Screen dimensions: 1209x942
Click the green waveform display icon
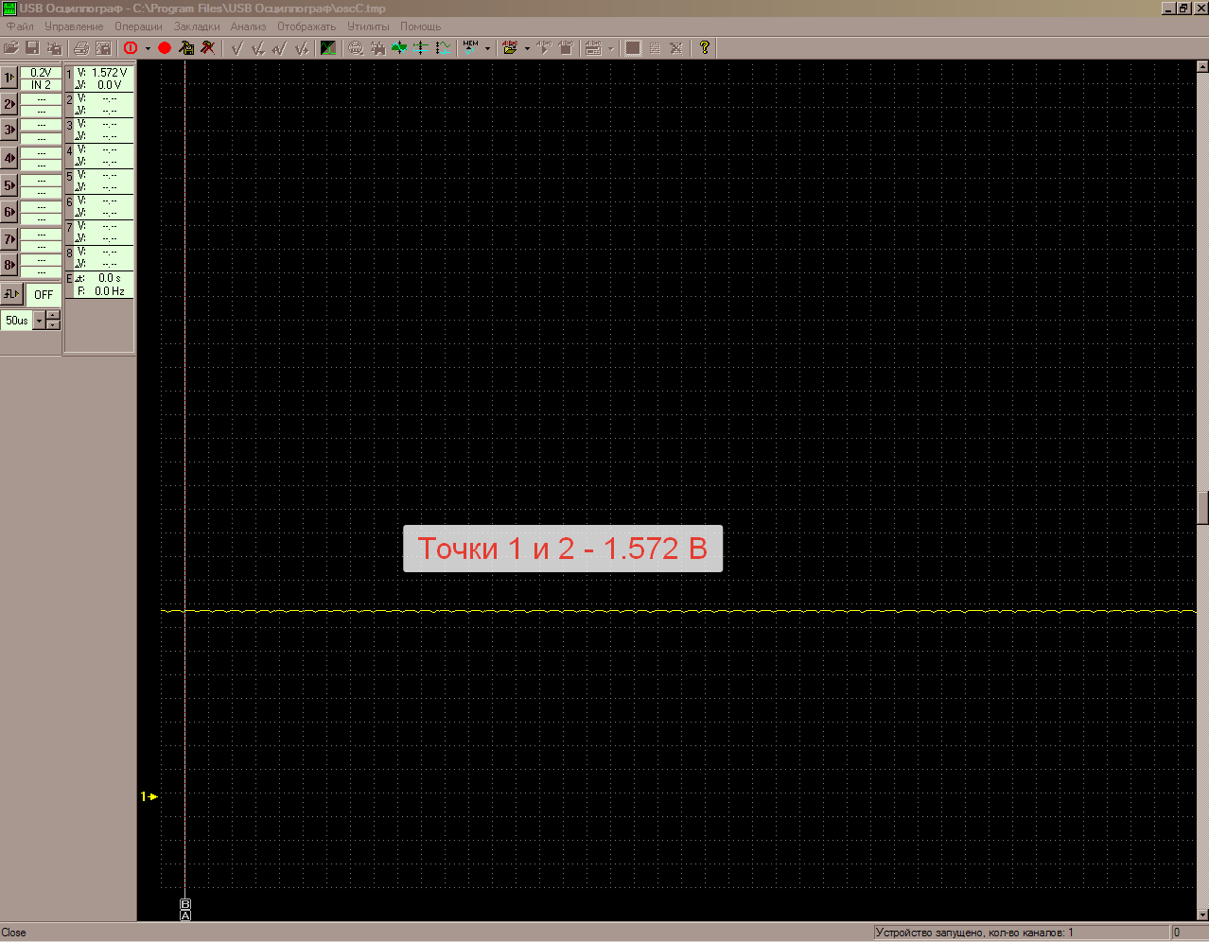[328, 47]
